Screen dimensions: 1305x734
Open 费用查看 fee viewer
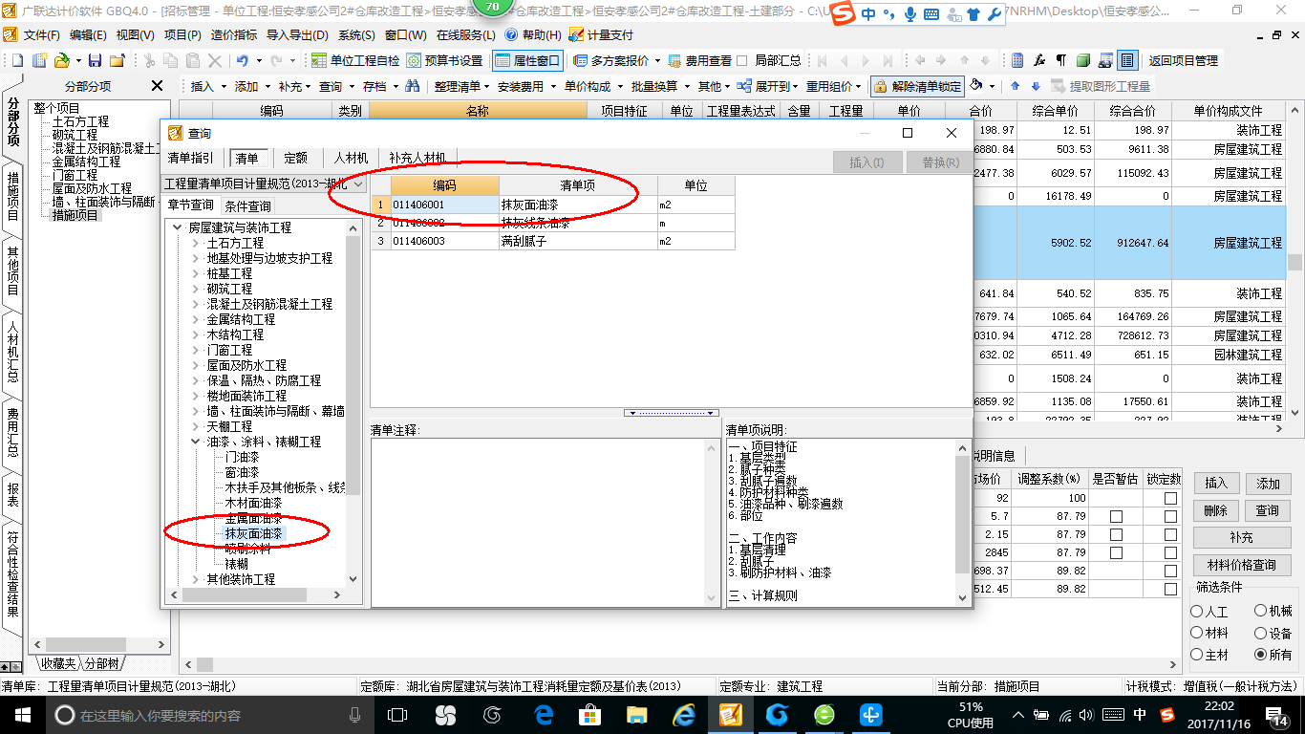pos(699,60)
